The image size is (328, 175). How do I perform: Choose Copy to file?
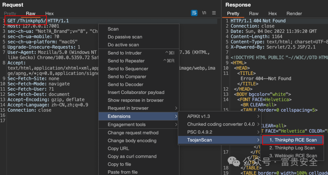pos(139,164)
